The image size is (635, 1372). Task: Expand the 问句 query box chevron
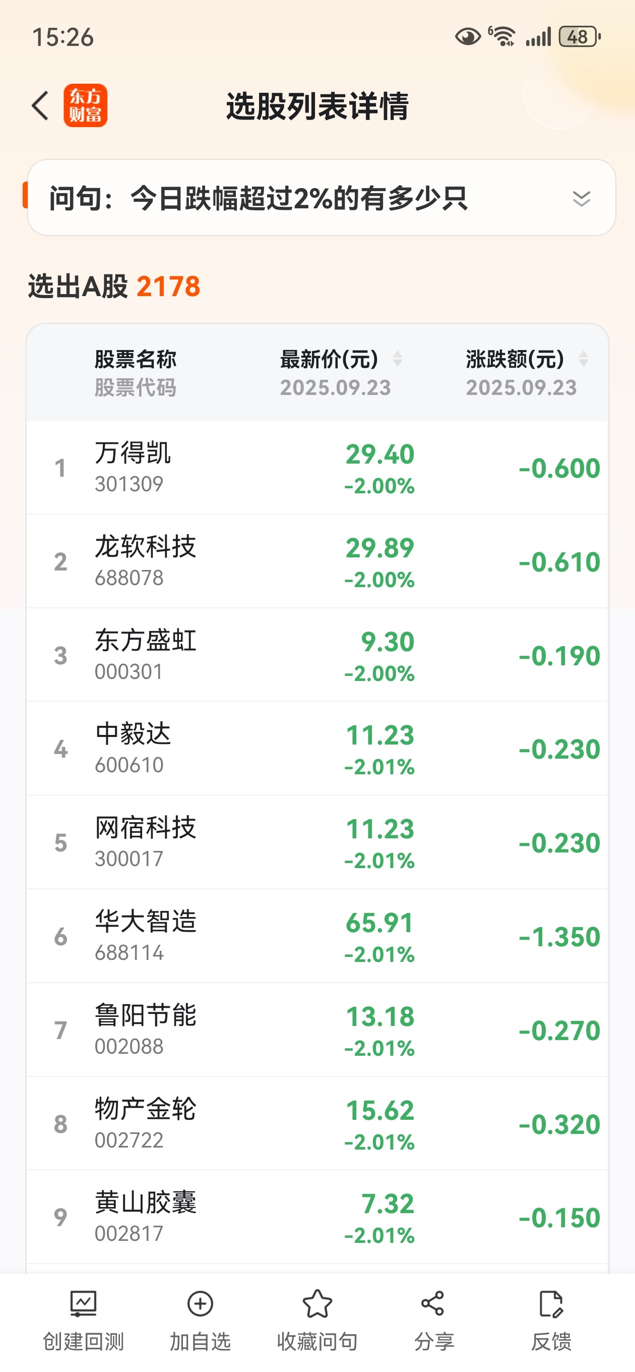pyautogui.click(x=581, y=198)
